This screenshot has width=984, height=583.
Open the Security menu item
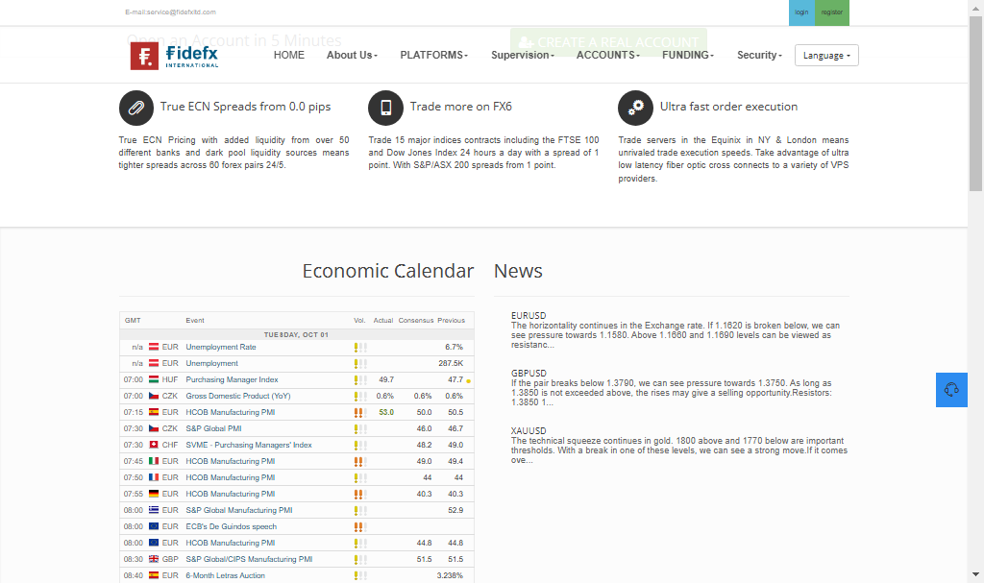tap(759, 56)
